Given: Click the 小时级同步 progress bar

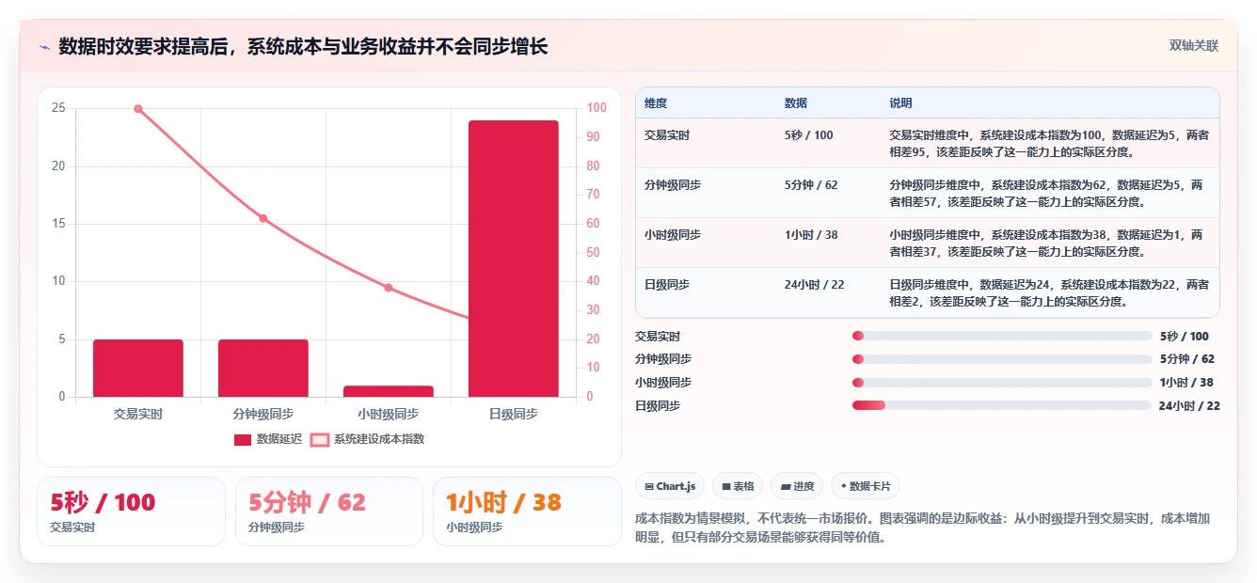Looking at the screenshot, I should [x=1002, y=383].
